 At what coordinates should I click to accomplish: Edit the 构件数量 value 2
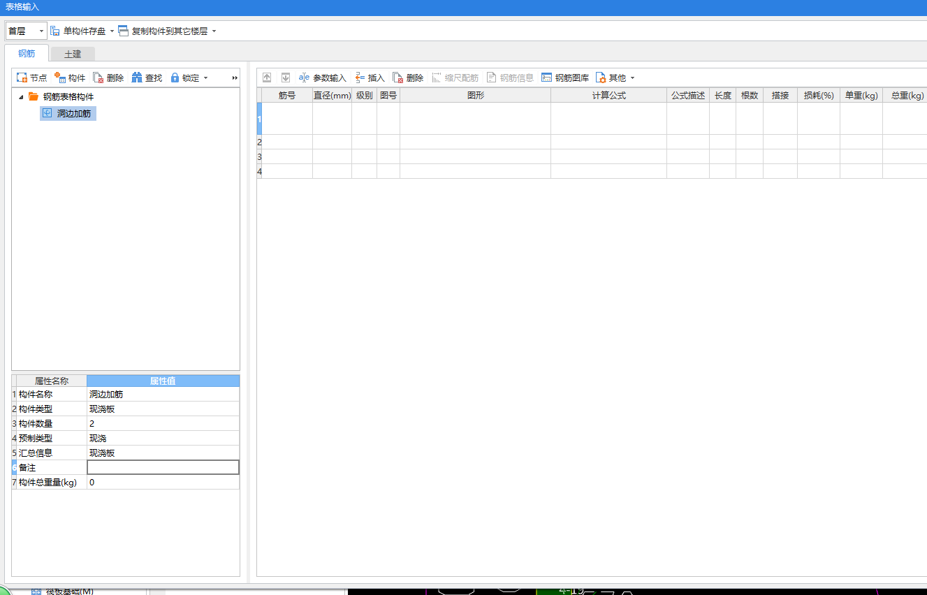pyautogui.click(x=163, y=424)
